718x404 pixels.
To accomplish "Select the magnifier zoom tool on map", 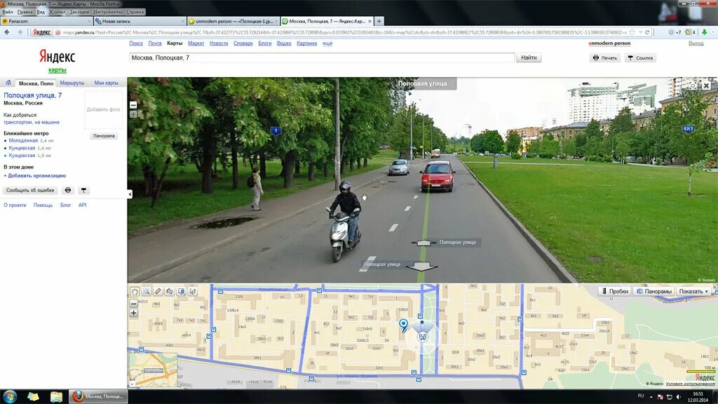I will pos(146,291).
